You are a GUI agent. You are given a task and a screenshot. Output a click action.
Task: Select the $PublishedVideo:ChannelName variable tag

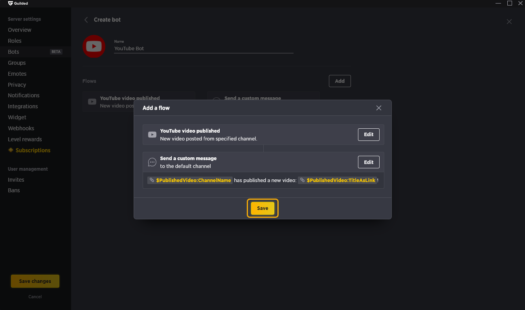[190, 181]
